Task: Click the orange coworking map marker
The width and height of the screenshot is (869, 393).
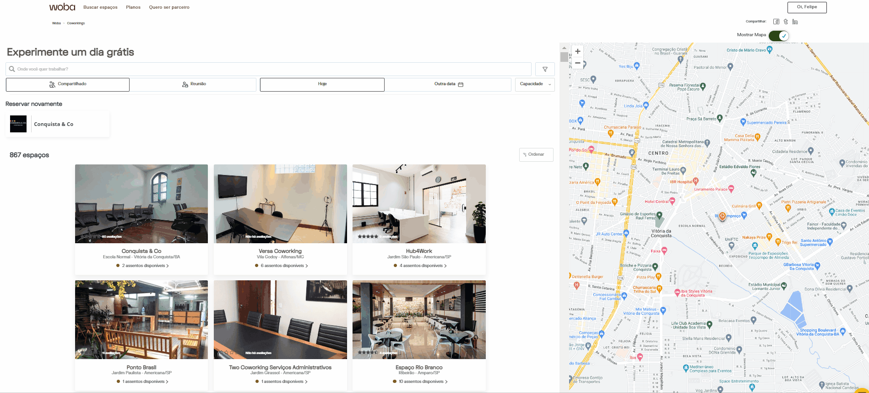Action: pyautogui.click(x=722, y=216)
